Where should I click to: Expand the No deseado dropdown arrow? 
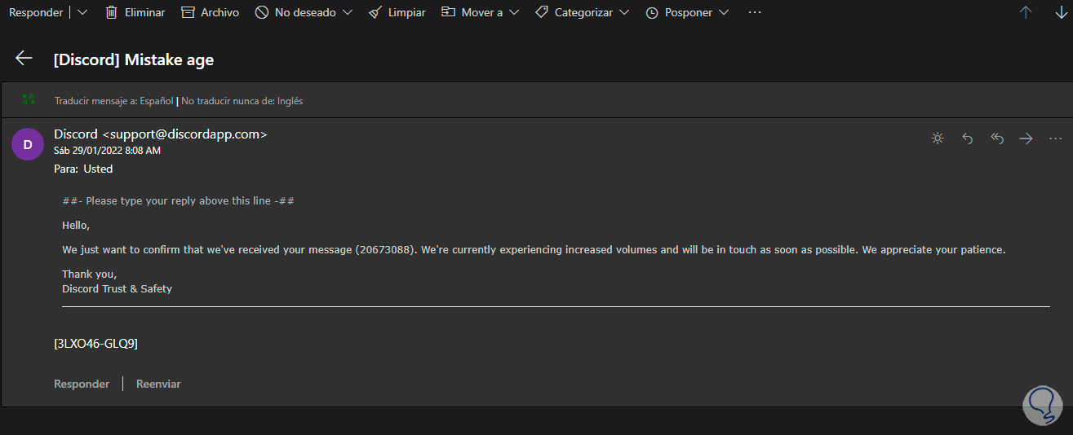coord(348,12)
